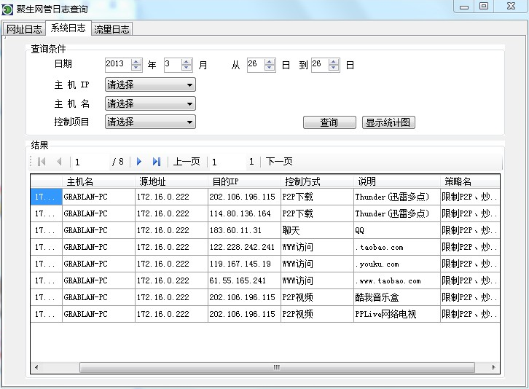Decrease the year value 2013
The image size is (529, 389).
click(136, 68)
